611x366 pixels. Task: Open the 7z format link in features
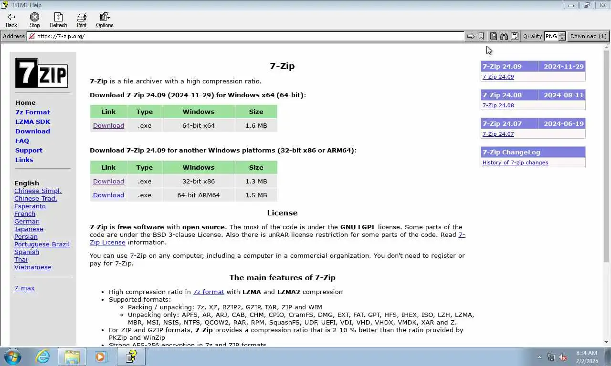(x=209, y=292)
